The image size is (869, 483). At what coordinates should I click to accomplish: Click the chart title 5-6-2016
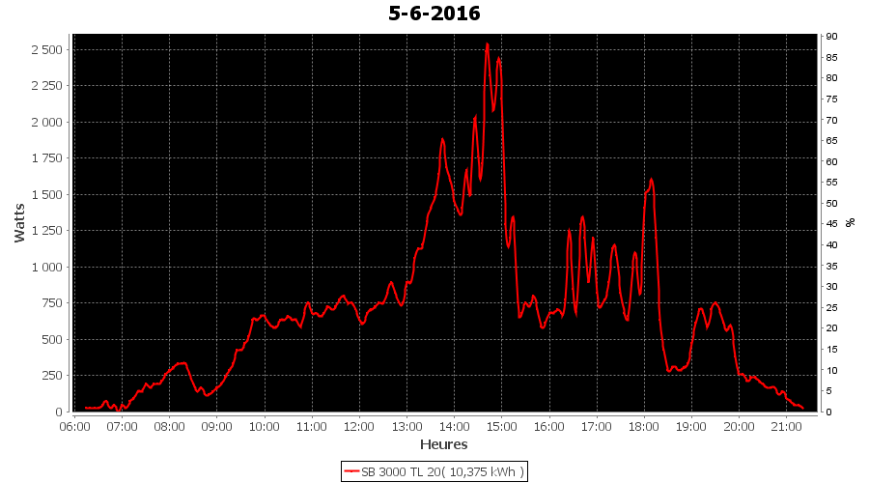tap(434, 14)
